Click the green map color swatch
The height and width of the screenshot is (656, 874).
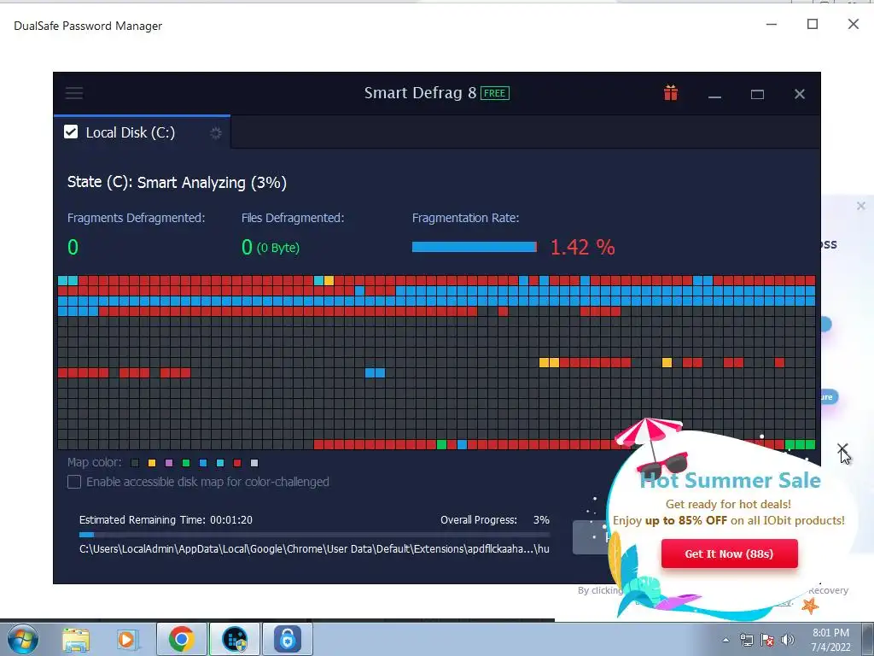click(x=186, y=463)
